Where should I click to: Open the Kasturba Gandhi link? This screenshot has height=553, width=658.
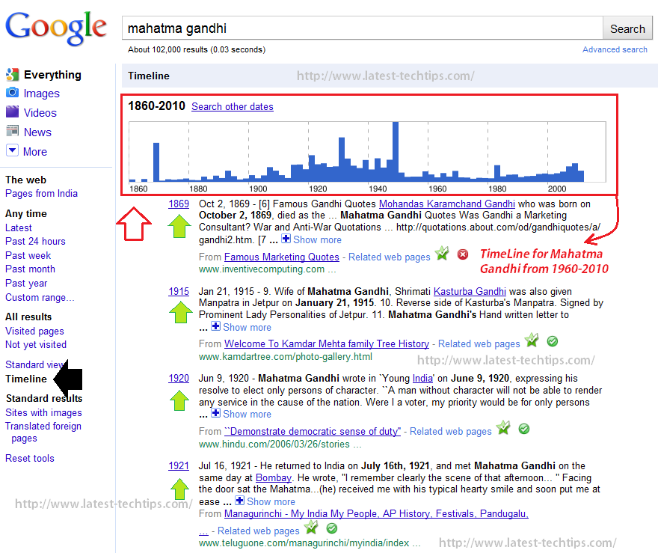click(470, 291)
